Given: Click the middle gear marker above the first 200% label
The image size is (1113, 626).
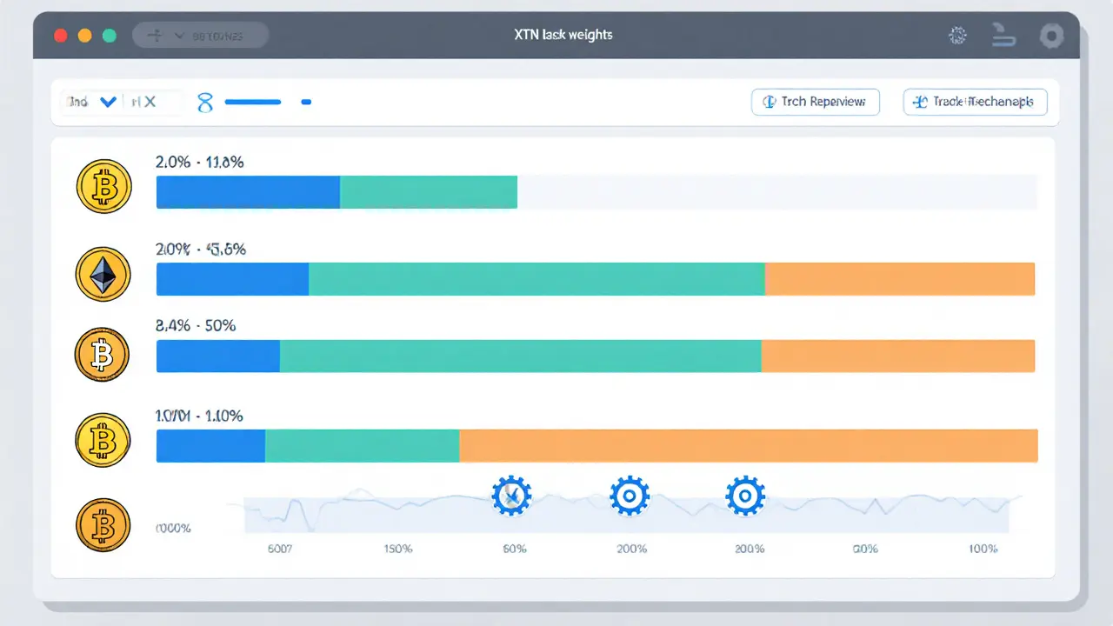Looking at the screenshot, I should pos(630,496).
